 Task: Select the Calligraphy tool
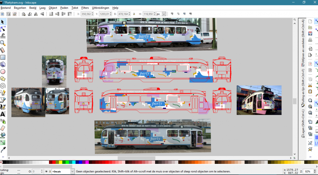coord(3,107)
